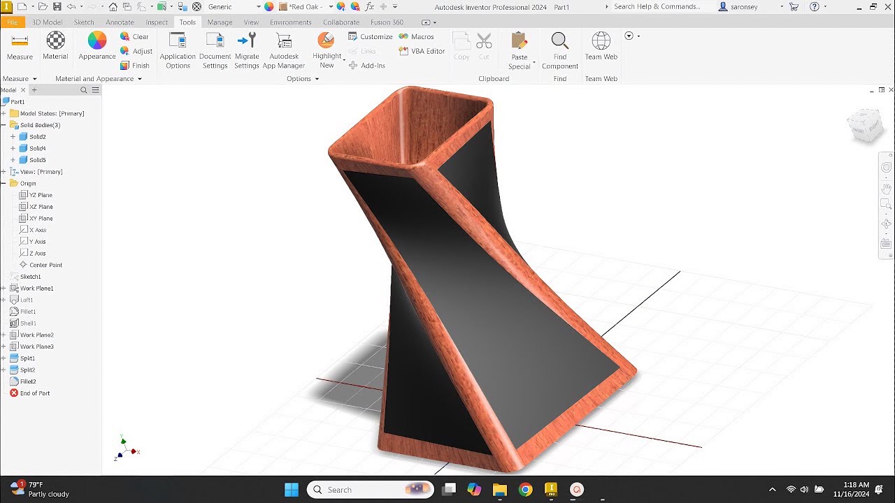The height and width of the screenshot is (503, 895).
Task: Collapse the Solid Bodies(3) folder
Action: 3,125
